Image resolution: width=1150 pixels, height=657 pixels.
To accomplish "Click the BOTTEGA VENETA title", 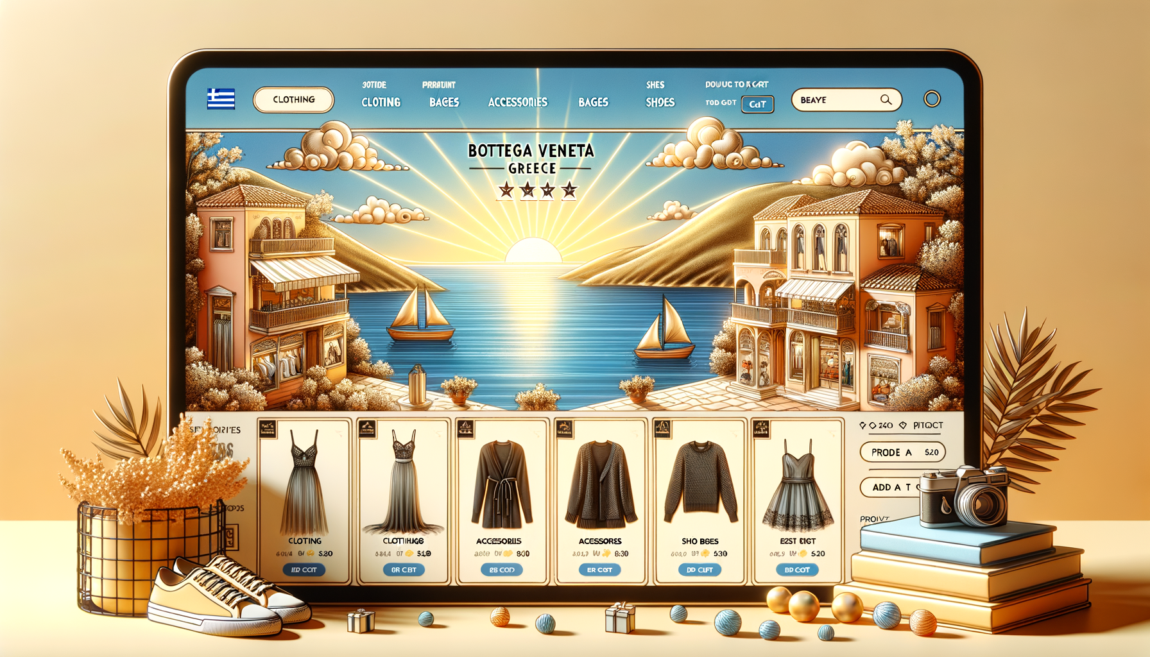I will pos(531,151).
